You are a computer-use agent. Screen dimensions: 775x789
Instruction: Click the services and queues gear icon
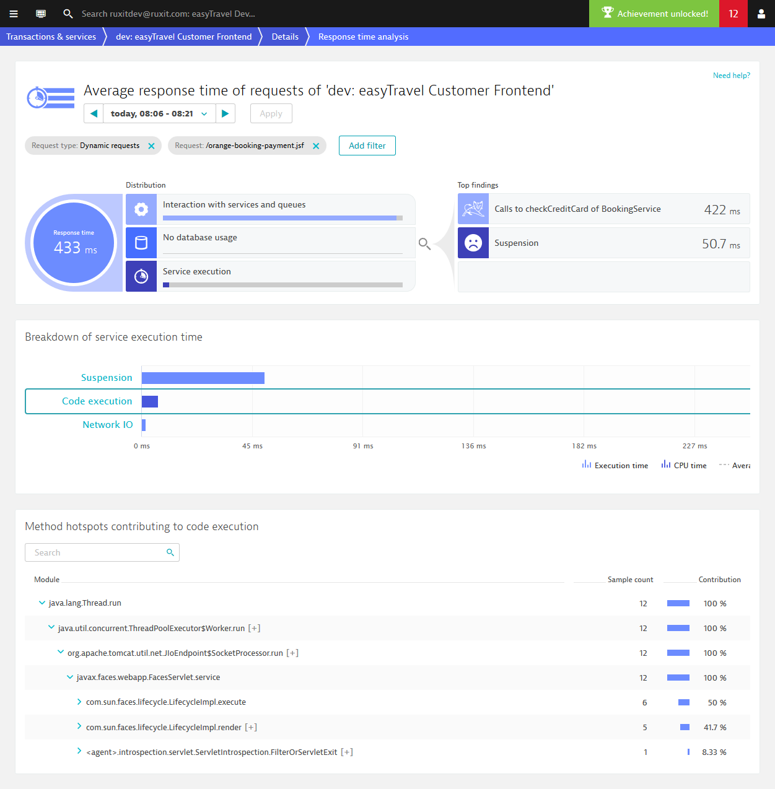click(x=141, y=209)
